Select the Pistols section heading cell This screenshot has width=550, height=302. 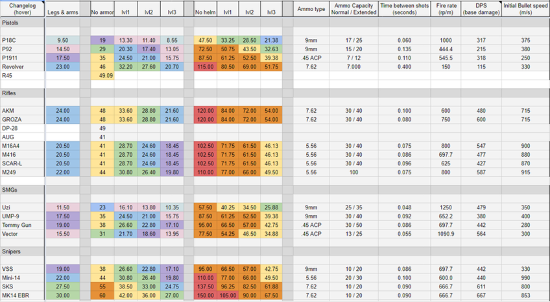tap(23, 23)
